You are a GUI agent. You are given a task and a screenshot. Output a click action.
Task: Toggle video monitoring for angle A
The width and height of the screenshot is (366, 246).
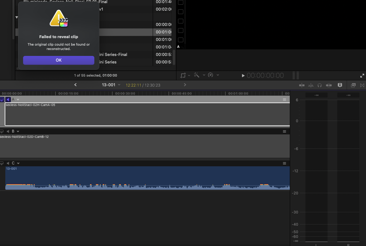pyautogui.click(x=2, y=99)
